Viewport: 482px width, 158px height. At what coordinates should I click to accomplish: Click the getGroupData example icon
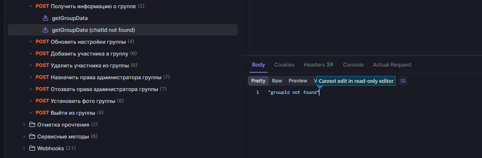coord(45,18)
